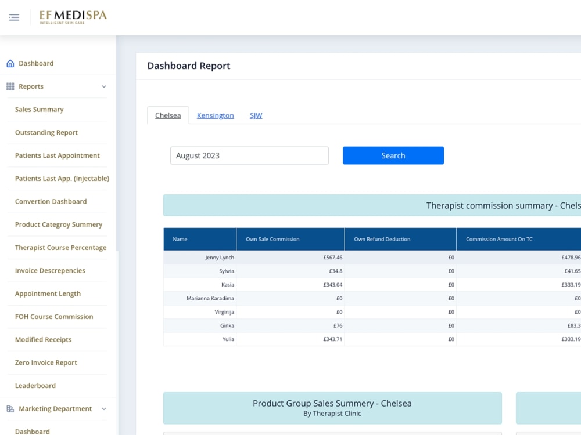Select the Chelsea tab

pyautogui.click(x=168, y=115)
